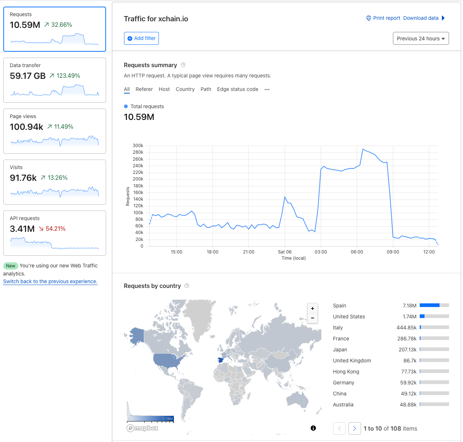
Task: Click the Japan country row
Action: click(391, 350)
